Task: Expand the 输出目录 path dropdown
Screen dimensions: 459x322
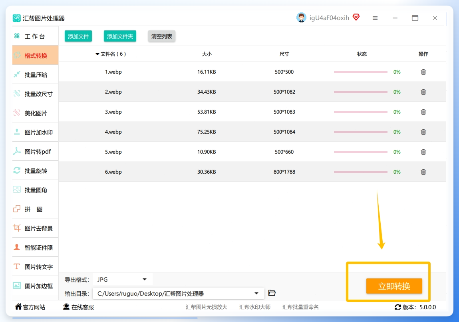Action: click(178, 293)
